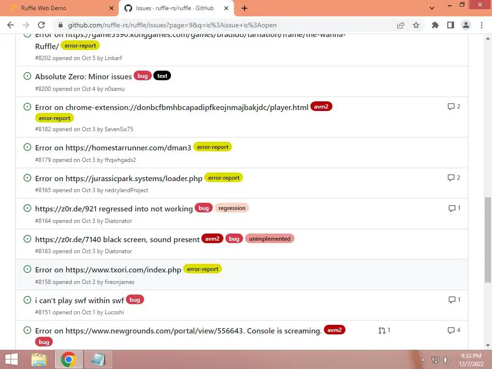Screen dimensions: 492x369
Task: Click open status icon for homestarrunner issue
Action: (27, 147)
